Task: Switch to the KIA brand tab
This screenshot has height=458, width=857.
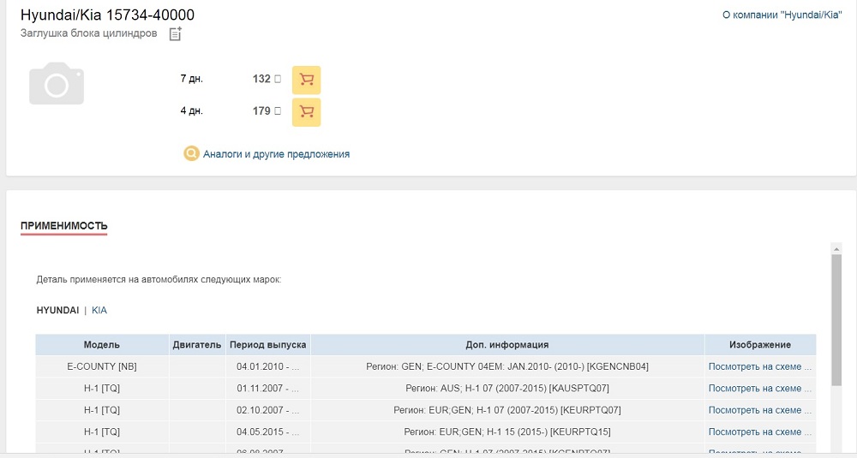Action: 99,310
